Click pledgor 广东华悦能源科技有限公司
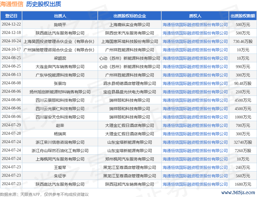This screenshot has width=257, height=197. pyautogui.click(x=60, y=75)
